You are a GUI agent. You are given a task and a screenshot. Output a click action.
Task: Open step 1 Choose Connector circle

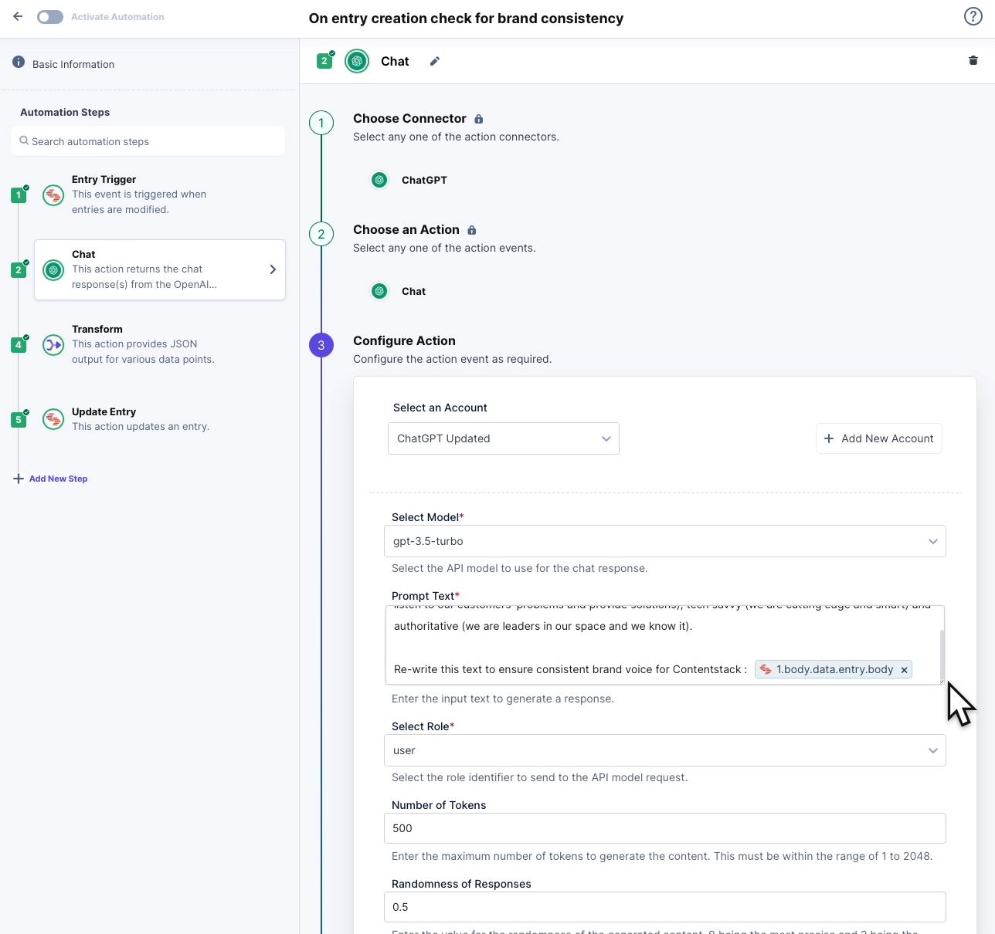[x=321, y=123]
